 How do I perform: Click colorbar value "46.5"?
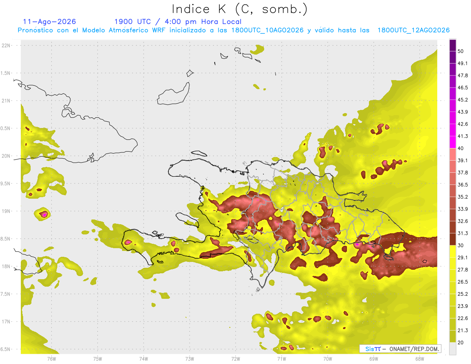click(463, 88)
